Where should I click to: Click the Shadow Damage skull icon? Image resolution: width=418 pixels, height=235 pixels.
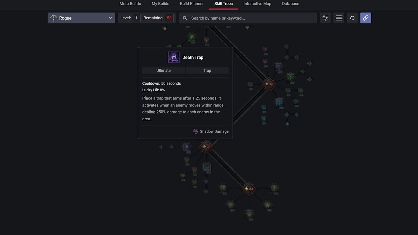pyautogui.click(x=196, y=131)
